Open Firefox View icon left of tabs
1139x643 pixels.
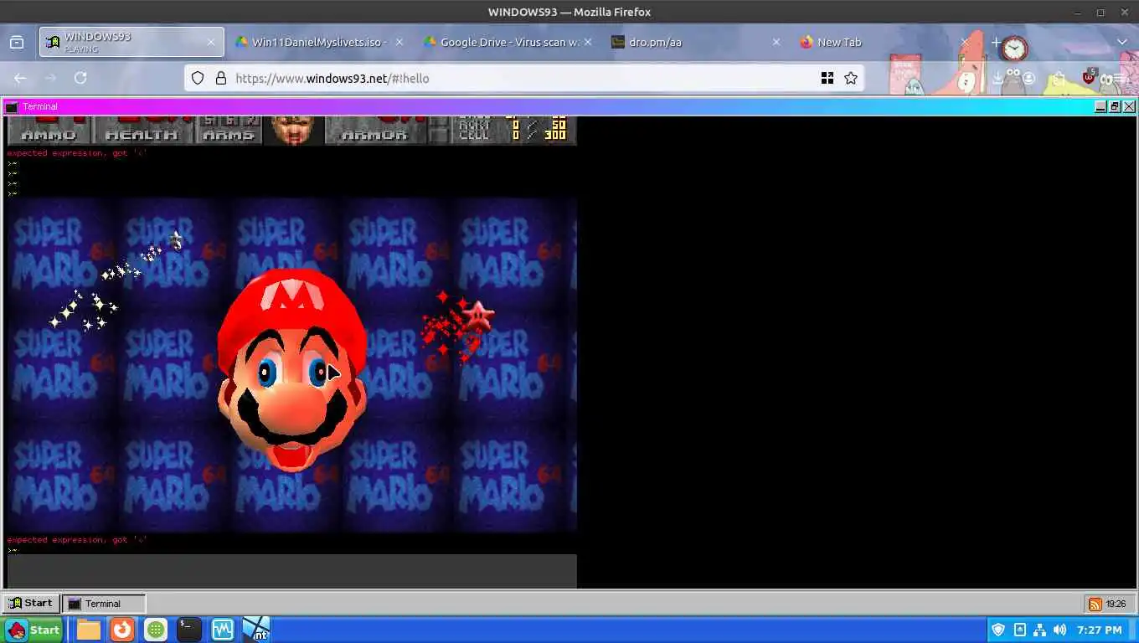point(17,42)
